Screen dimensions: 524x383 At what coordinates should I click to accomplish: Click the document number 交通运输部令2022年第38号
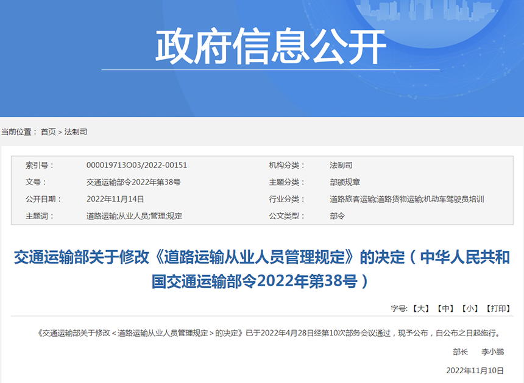133,182
